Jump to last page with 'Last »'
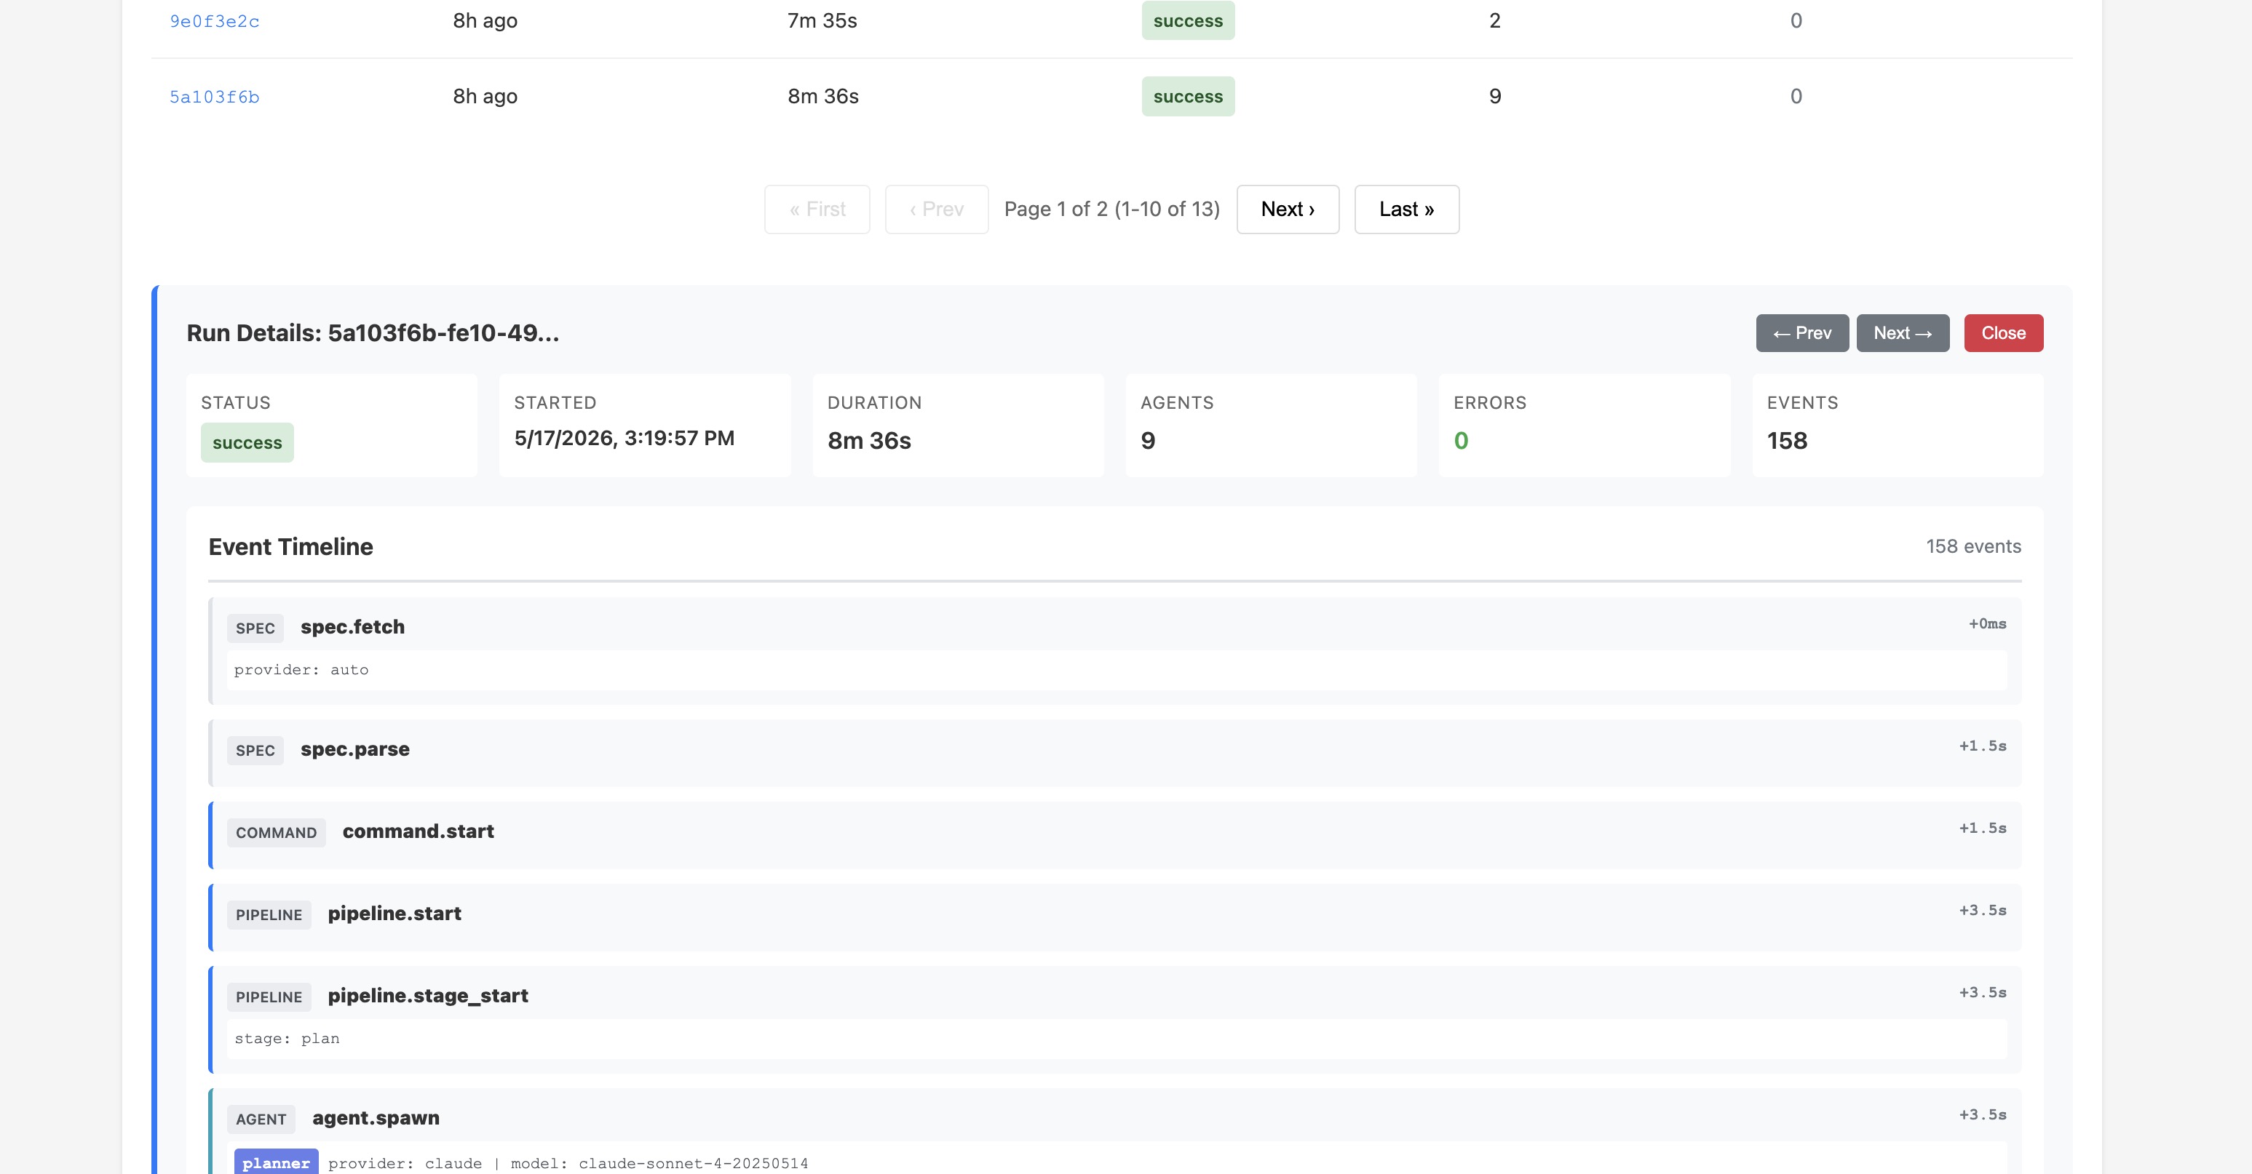Image resolution: width=2252 pixels, height=1174 pixels. coord(1407,209)
